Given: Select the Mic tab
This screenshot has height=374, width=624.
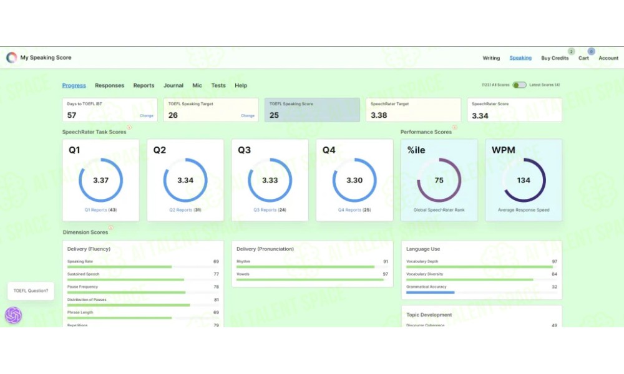Looking at the screenshot, I should point(197,85).
